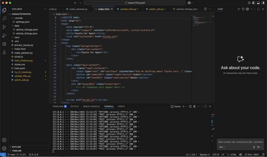This screenshot has width=267, height=157.
Task: Switch to the make_dataset.py tab
Action: pyautogui.click(x=78, y=9)
